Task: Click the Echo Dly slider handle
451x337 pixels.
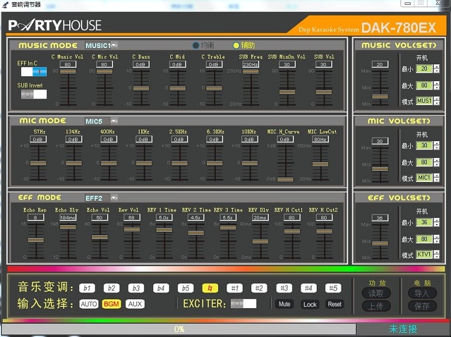Action: pyautogui.click(x=68, y=227)
